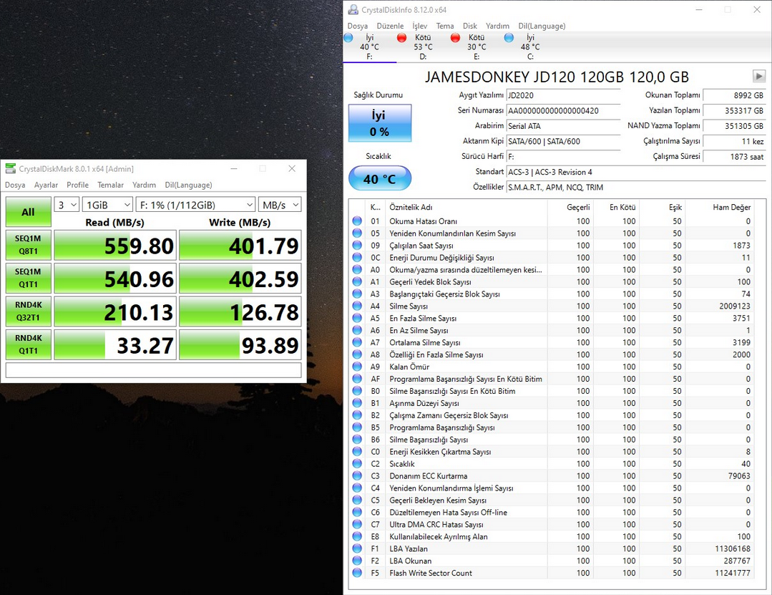Select the D: drive red status icon
Viewport: 772px width, 595px height.
401,38
